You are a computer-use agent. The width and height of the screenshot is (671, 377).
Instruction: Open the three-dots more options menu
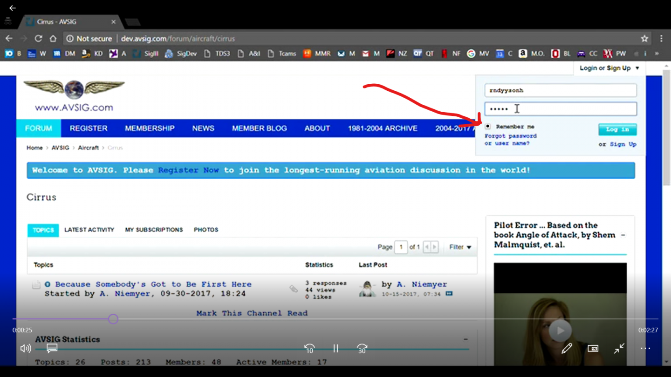point(645,348)
